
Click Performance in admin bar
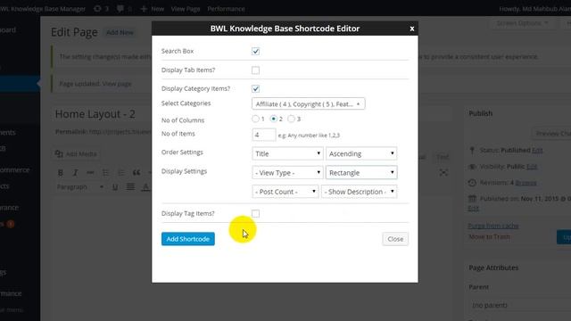(x=226, y=9)
